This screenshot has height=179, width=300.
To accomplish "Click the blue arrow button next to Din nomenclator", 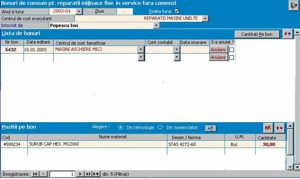I will (x=211, y=128).
